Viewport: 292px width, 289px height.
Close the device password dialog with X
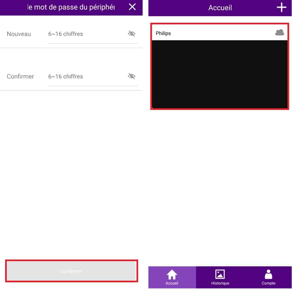pos(132,7)
